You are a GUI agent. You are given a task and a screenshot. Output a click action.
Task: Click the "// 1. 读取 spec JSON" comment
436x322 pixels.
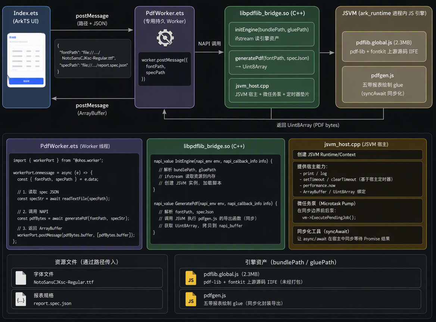[x=38, y=192]
